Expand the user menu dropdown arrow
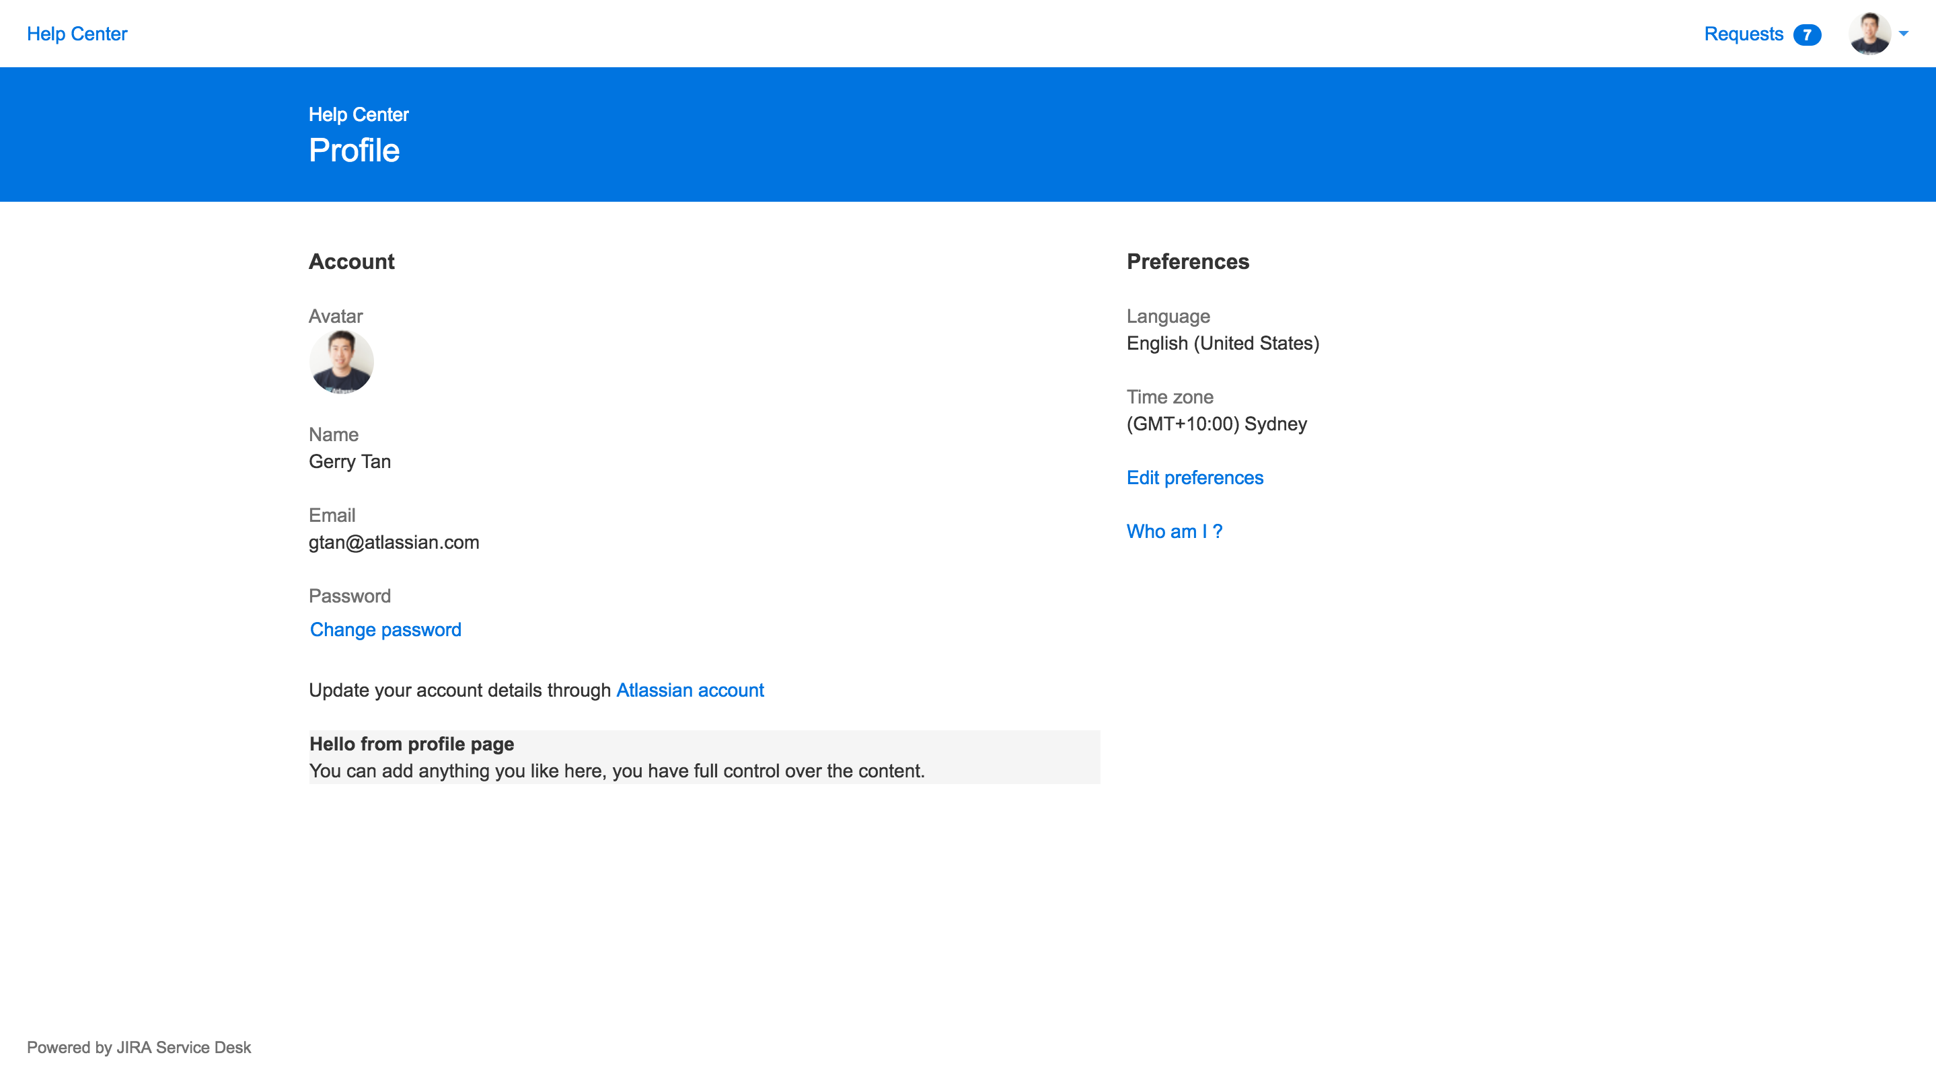1936x1080 pixels. (1903, 34)
